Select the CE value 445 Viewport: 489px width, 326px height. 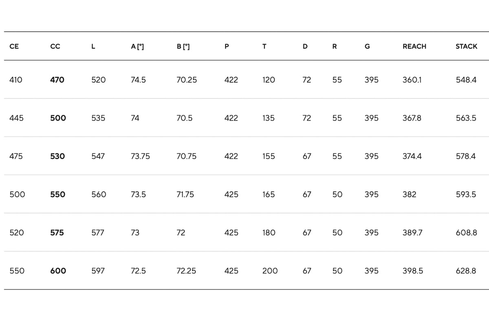(x=16, y=118)
